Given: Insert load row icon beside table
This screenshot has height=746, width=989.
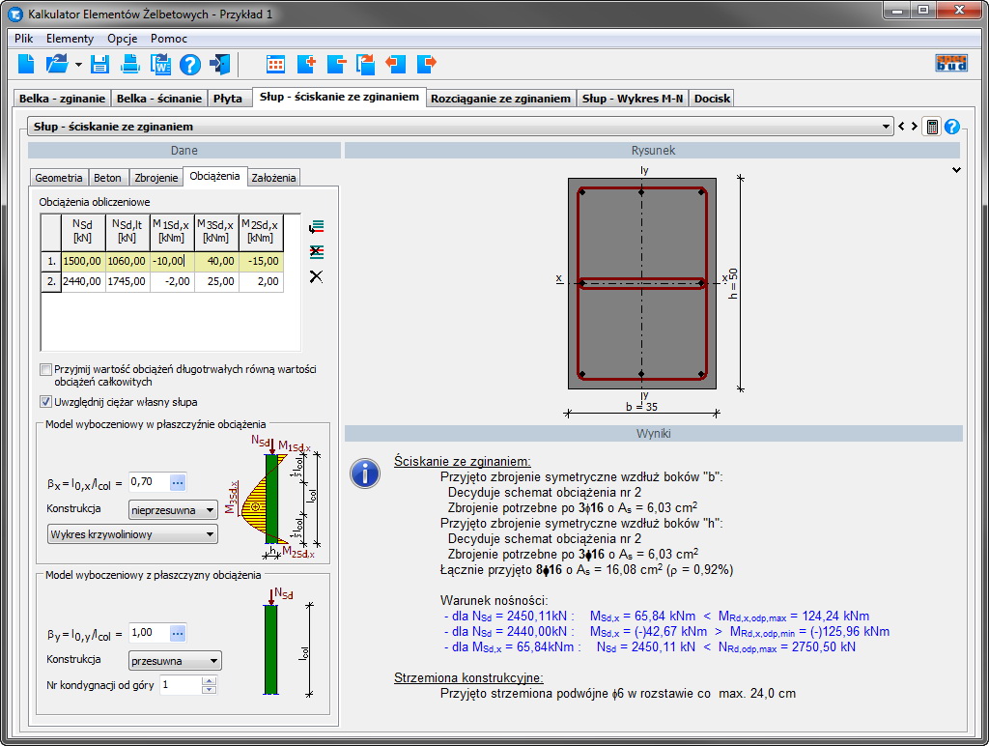Looking at the screenshot, I should [317, 226].
